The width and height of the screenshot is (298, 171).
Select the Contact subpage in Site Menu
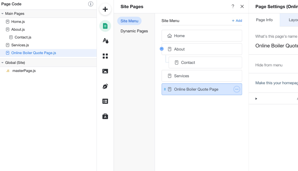click(x=205, y=62)
